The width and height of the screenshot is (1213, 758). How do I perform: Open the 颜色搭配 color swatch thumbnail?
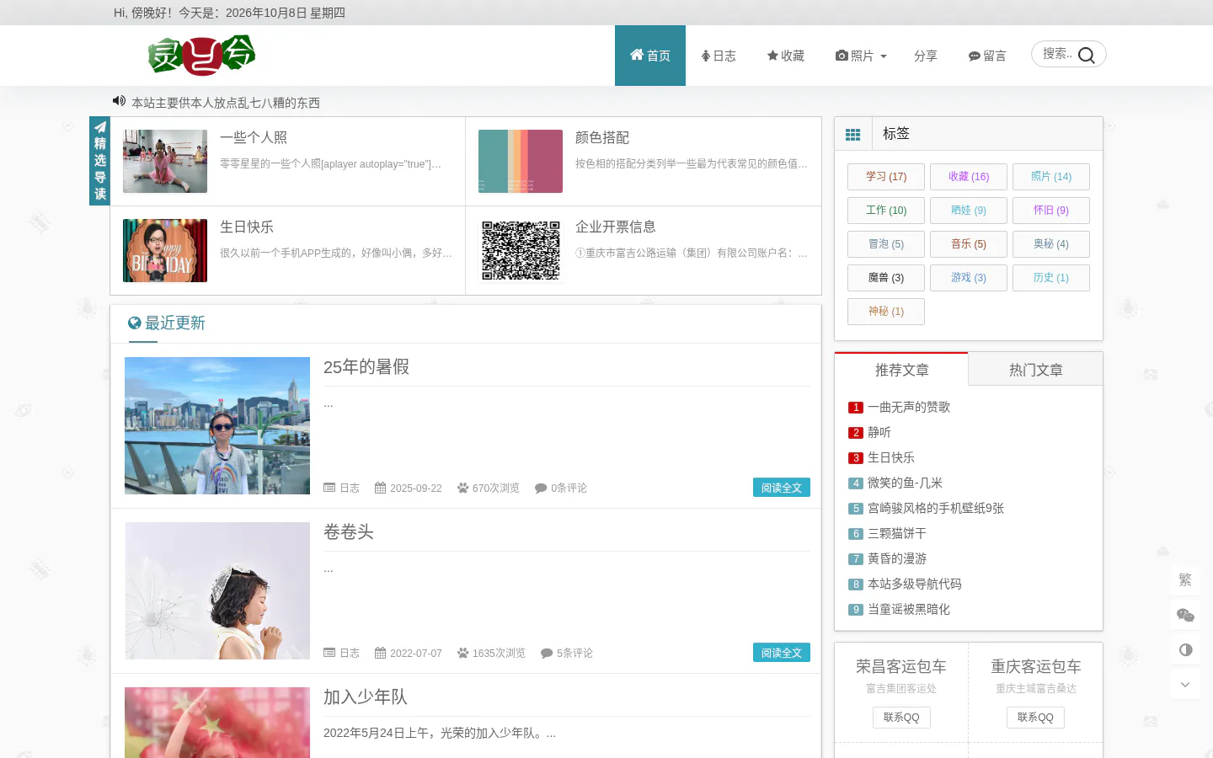coord(521,161)
